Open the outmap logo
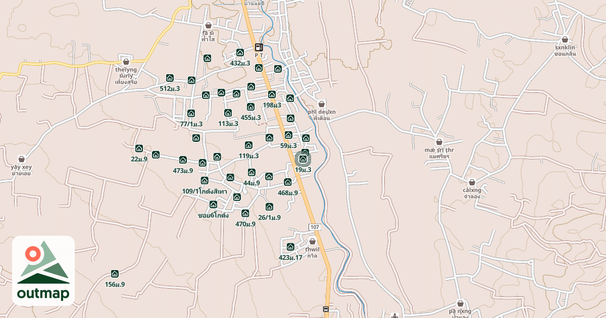 [43, 271]
